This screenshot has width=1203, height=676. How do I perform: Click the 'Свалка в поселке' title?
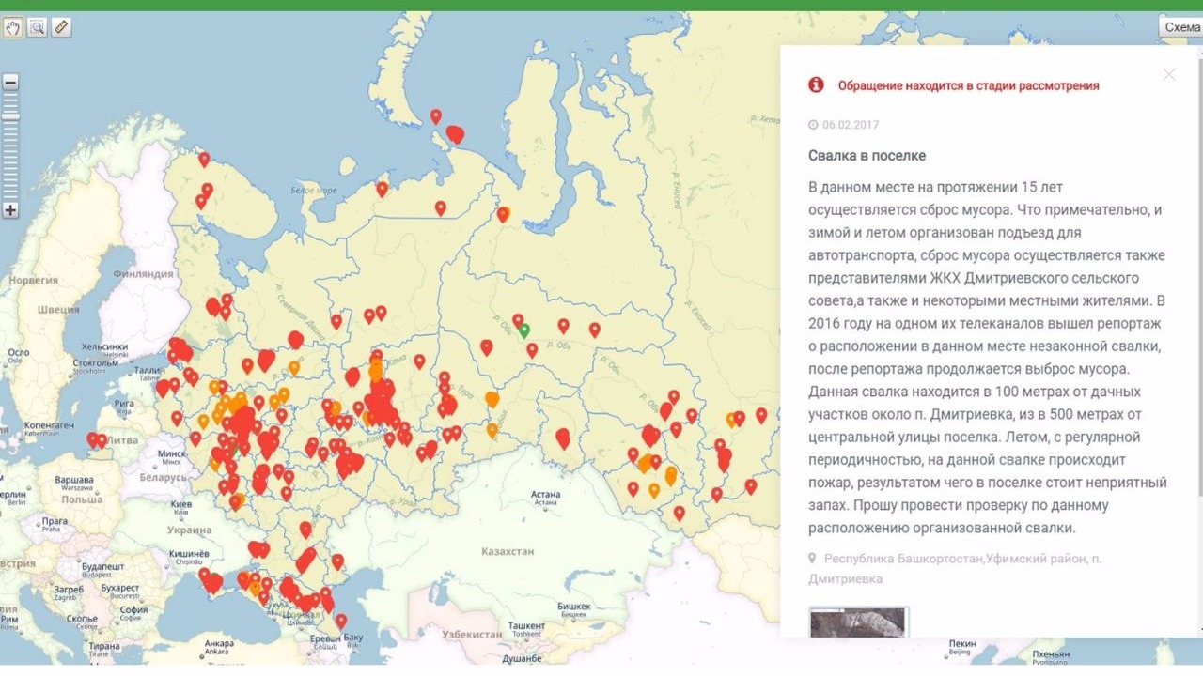(867, 156)
